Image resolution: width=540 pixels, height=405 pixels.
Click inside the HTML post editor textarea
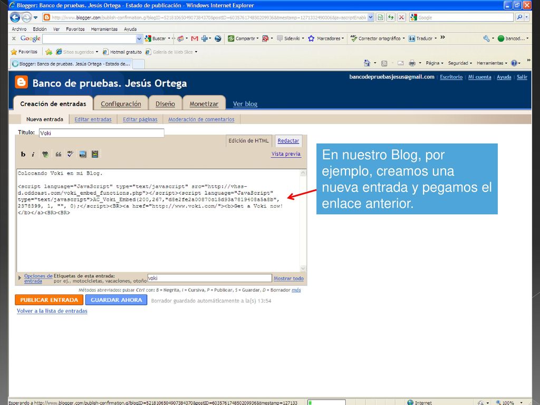point(158,220)
